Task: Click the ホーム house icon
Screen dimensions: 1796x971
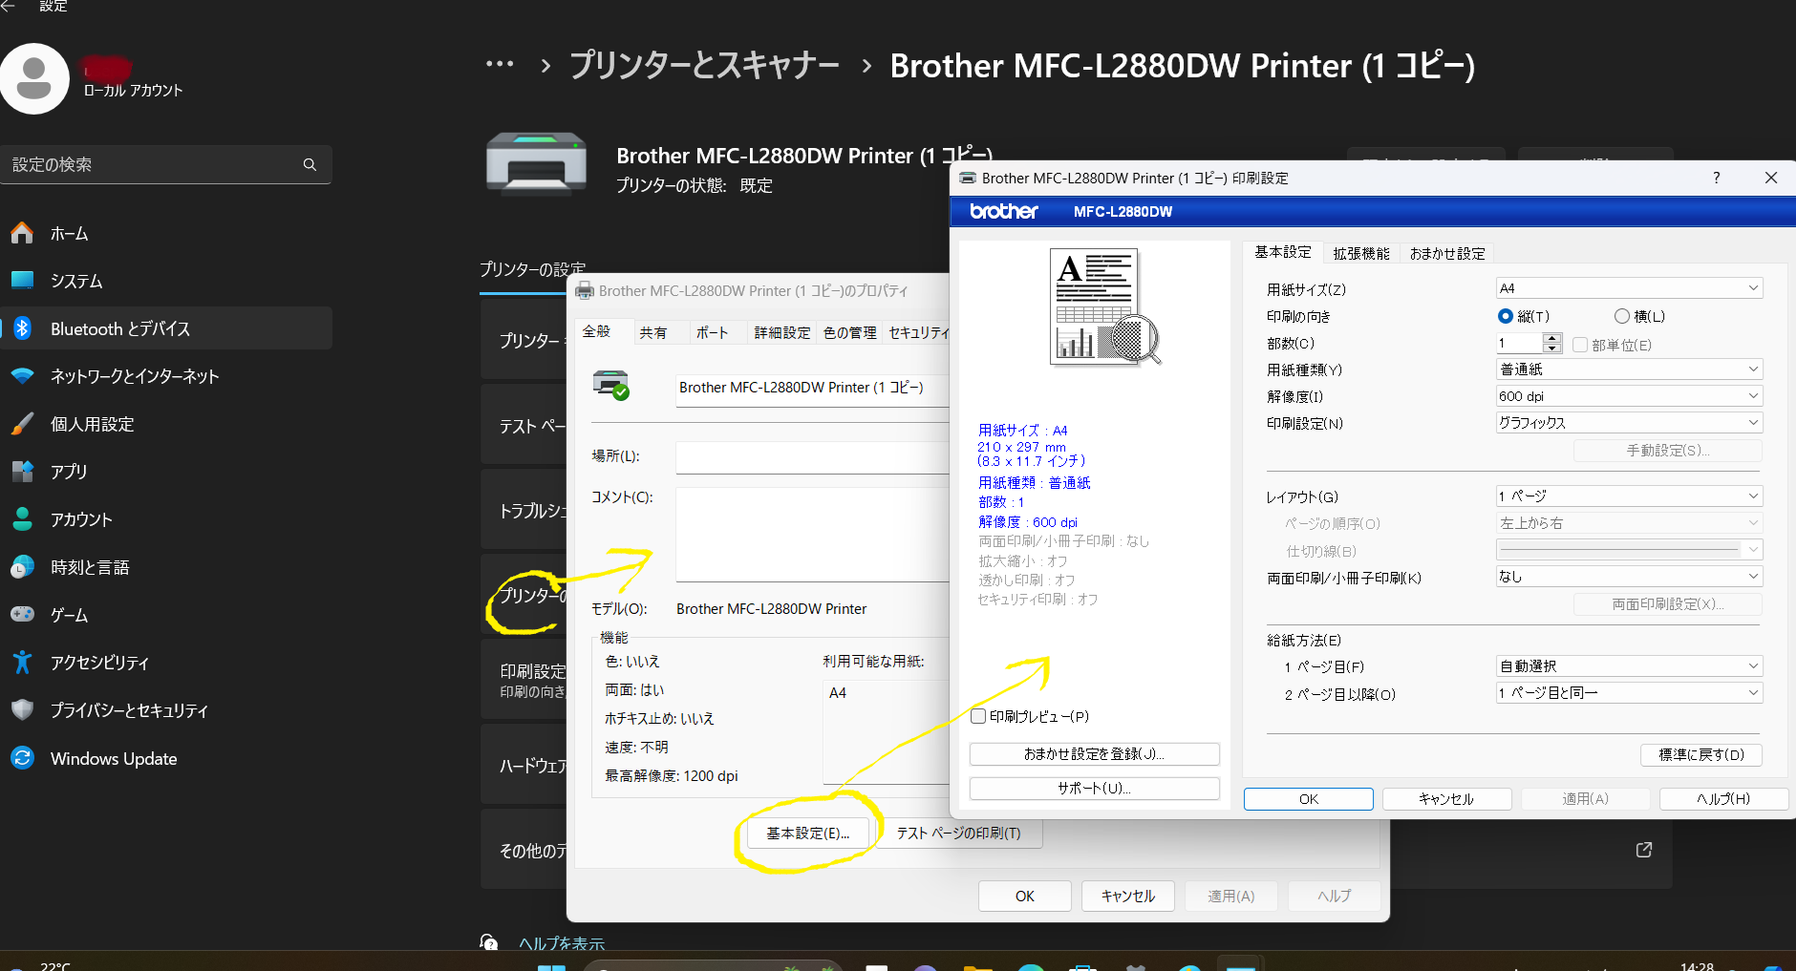Action: click(23, 233)
